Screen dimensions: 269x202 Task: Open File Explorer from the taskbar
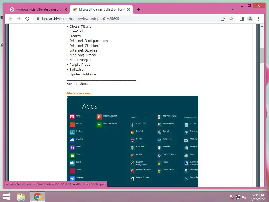coord(21,197)
